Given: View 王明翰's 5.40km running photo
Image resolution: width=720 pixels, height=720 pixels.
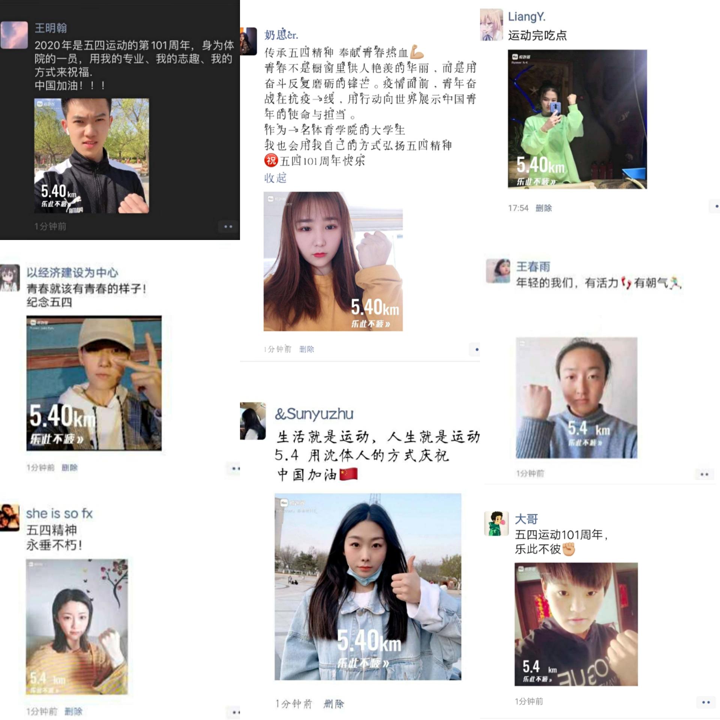Looking at the screenshot, I should 91,156.
